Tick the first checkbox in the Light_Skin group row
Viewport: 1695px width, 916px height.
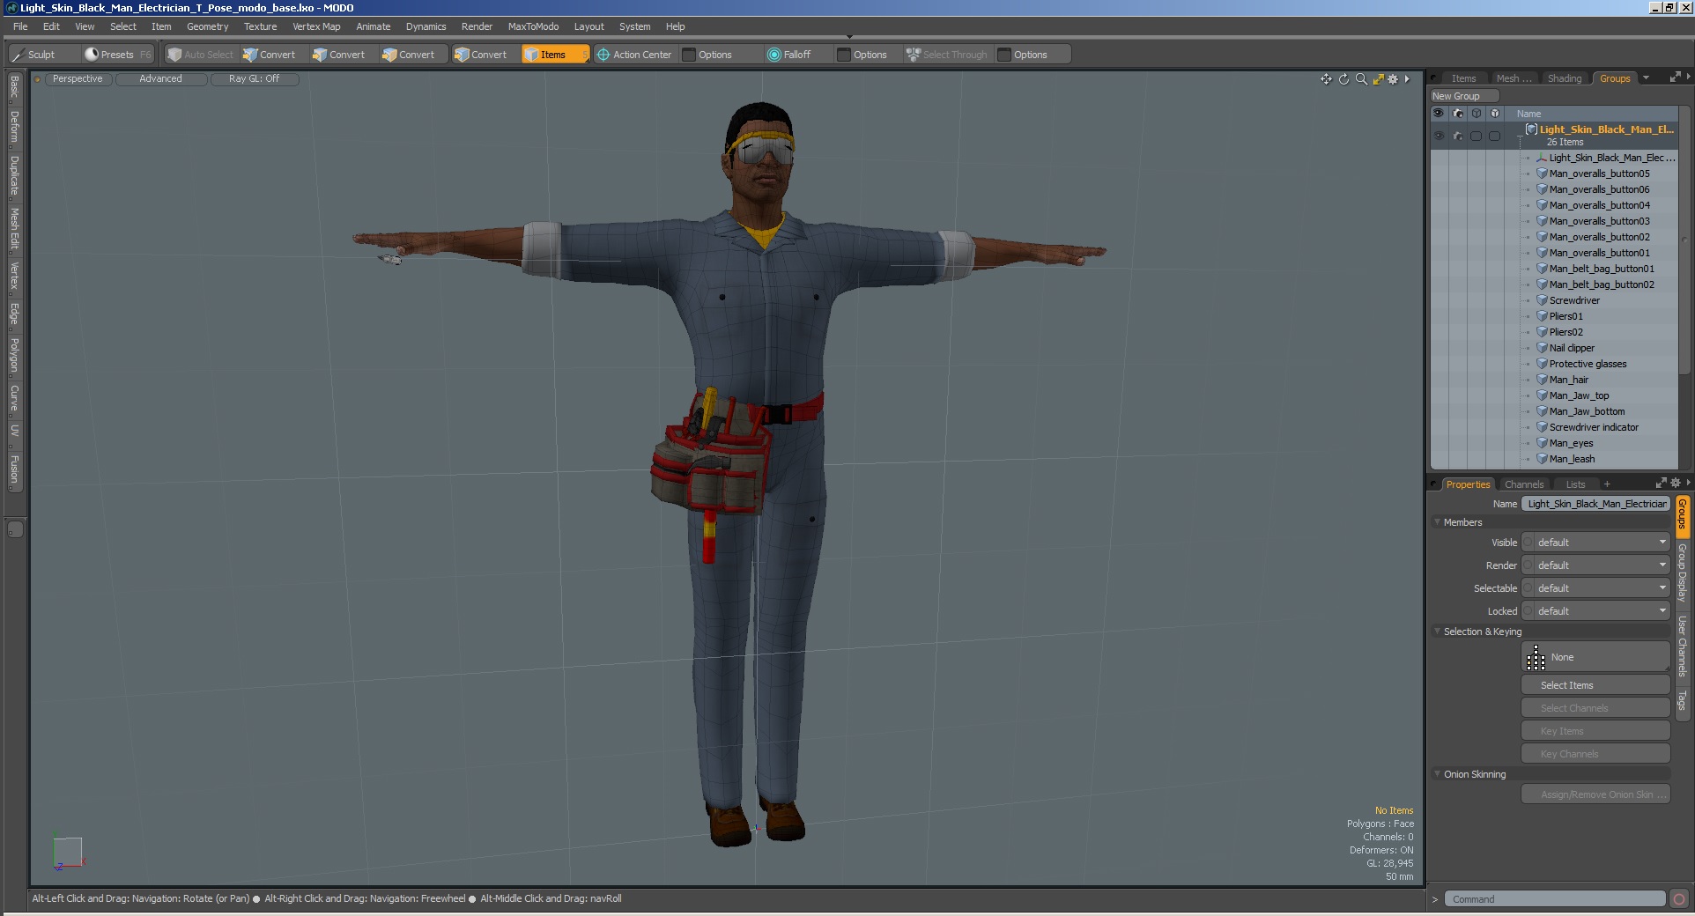point(1477,136)
